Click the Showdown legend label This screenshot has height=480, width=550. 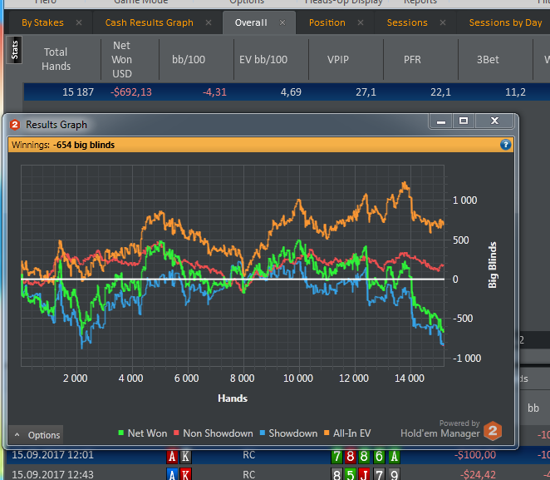coord(293,433)
